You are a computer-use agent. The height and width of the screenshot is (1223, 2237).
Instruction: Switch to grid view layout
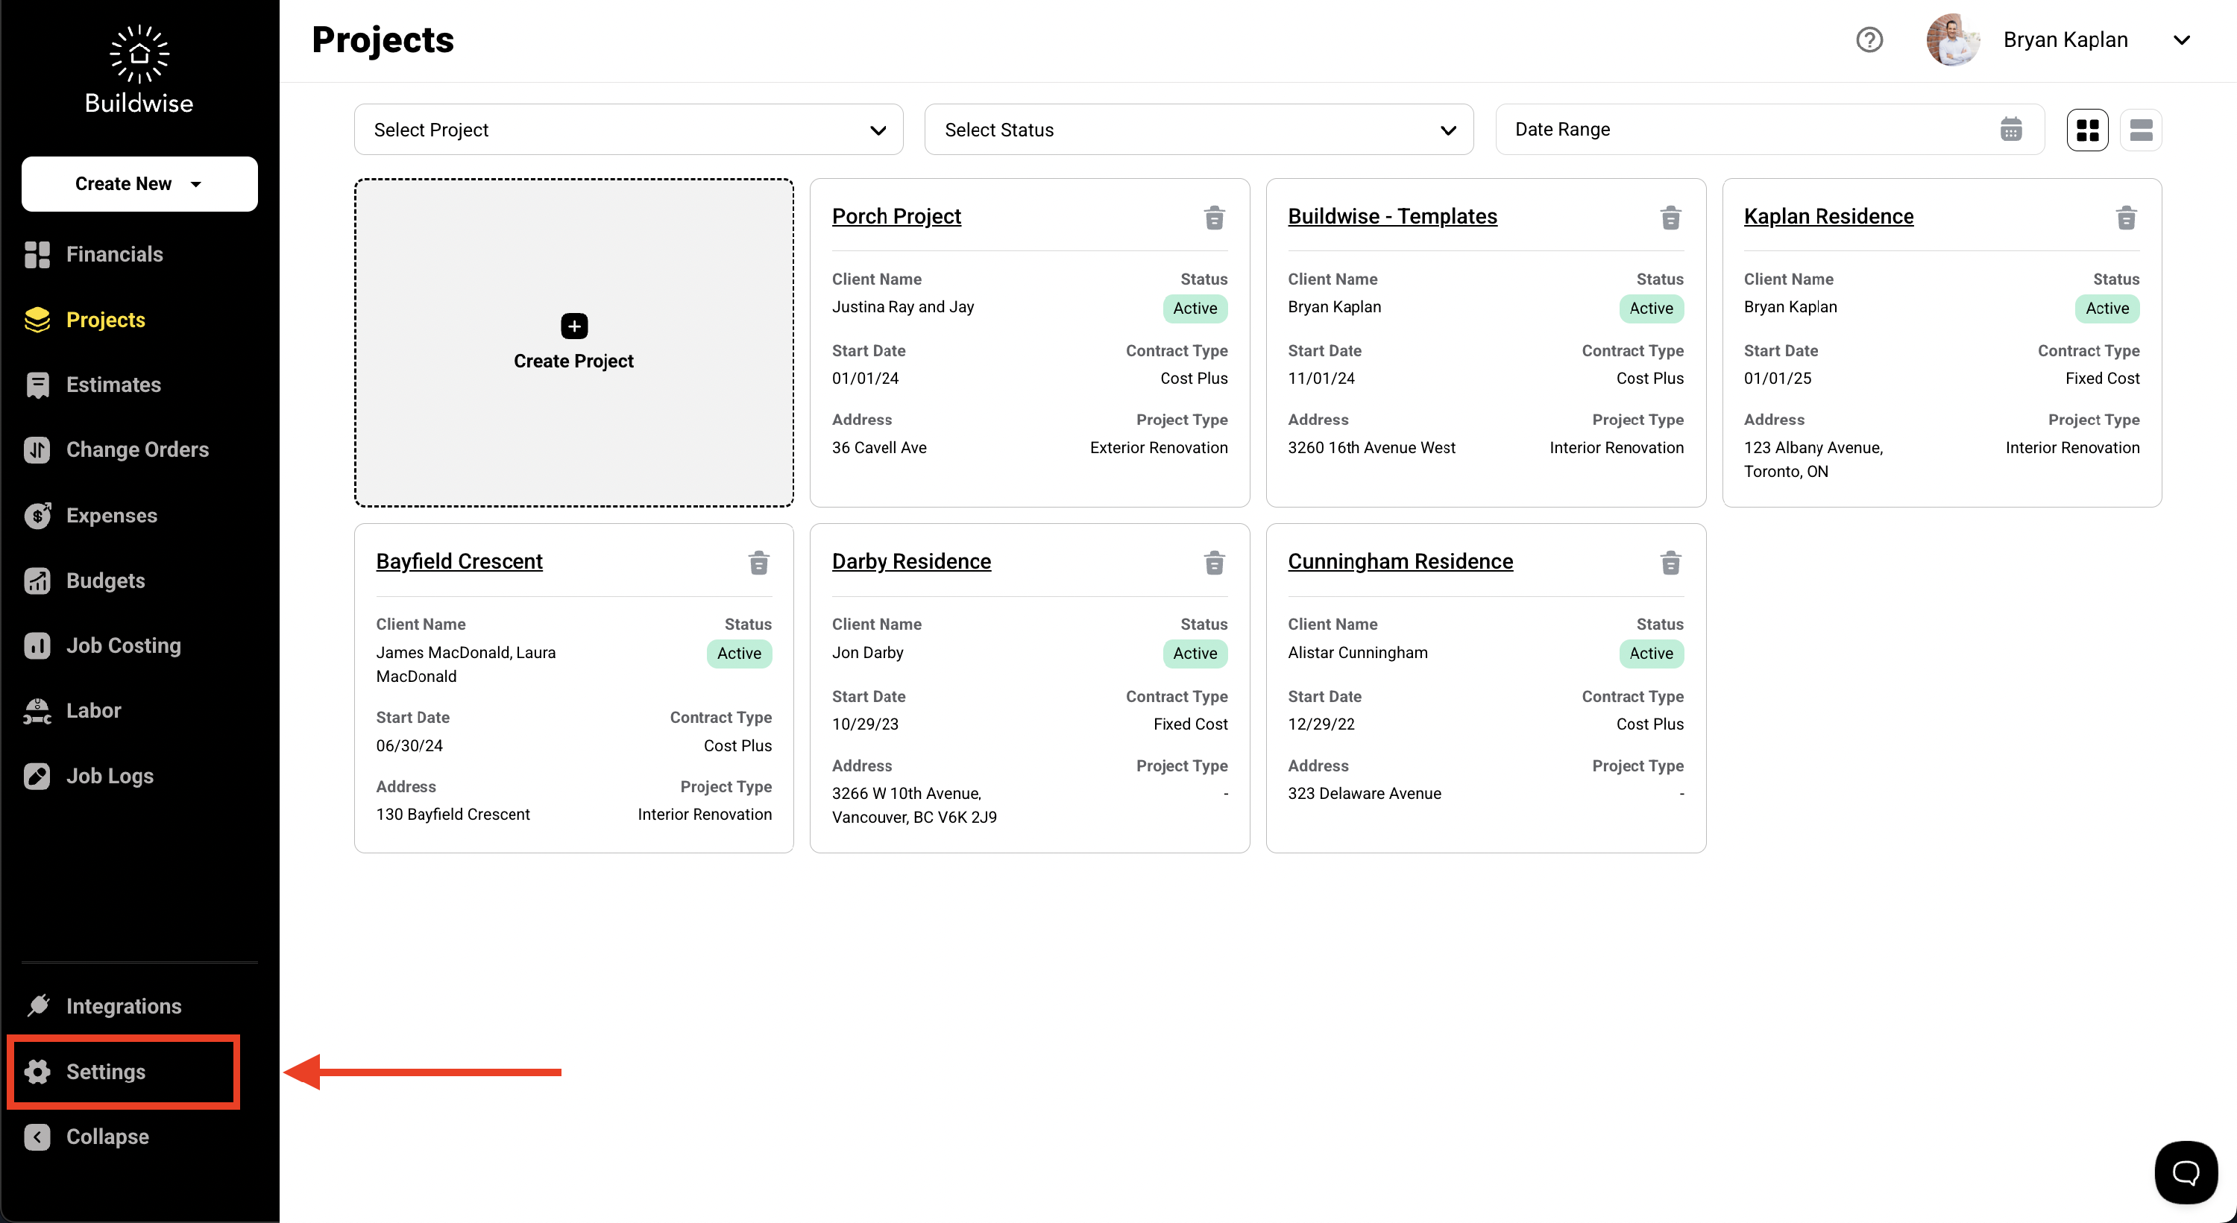[2087, 130]
